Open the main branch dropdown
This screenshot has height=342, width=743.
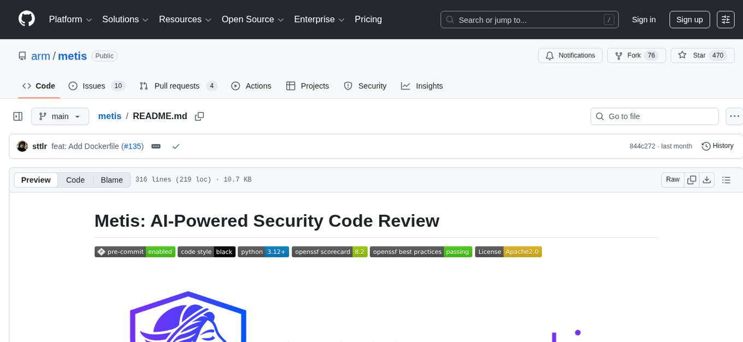click(x=60, y=116)
